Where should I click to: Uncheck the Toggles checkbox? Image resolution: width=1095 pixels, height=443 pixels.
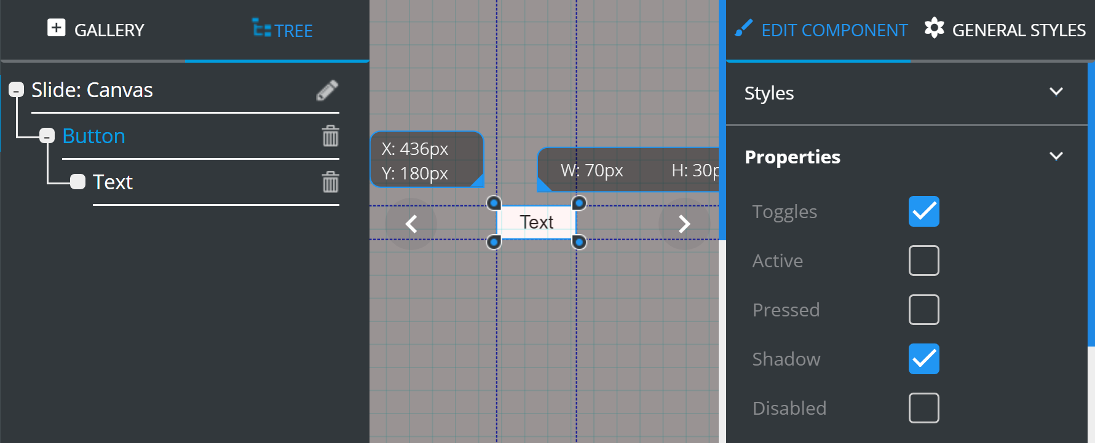[923, 211]
